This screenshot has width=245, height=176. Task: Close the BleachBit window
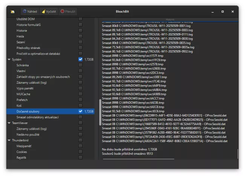coord(232,12)
